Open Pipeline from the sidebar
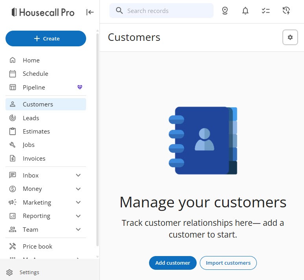The height and width of the screenshot is (280, 304). (46, 87)
